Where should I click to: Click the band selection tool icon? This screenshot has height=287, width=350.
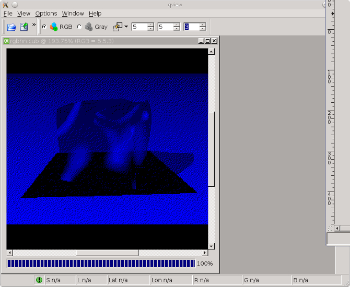coord(118,27)
